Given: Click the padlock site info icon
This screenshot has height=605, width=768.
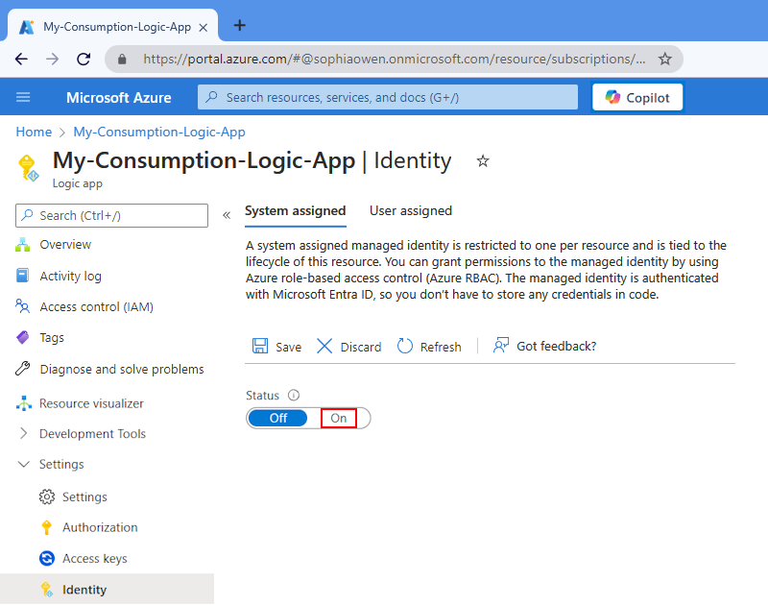Looking at the screenshot, I should pyautogui.click(x=123, y=60).
